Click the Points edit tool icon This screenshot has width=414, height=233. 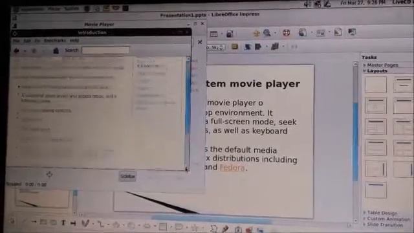pyautogui.click(x=213, y=228)
